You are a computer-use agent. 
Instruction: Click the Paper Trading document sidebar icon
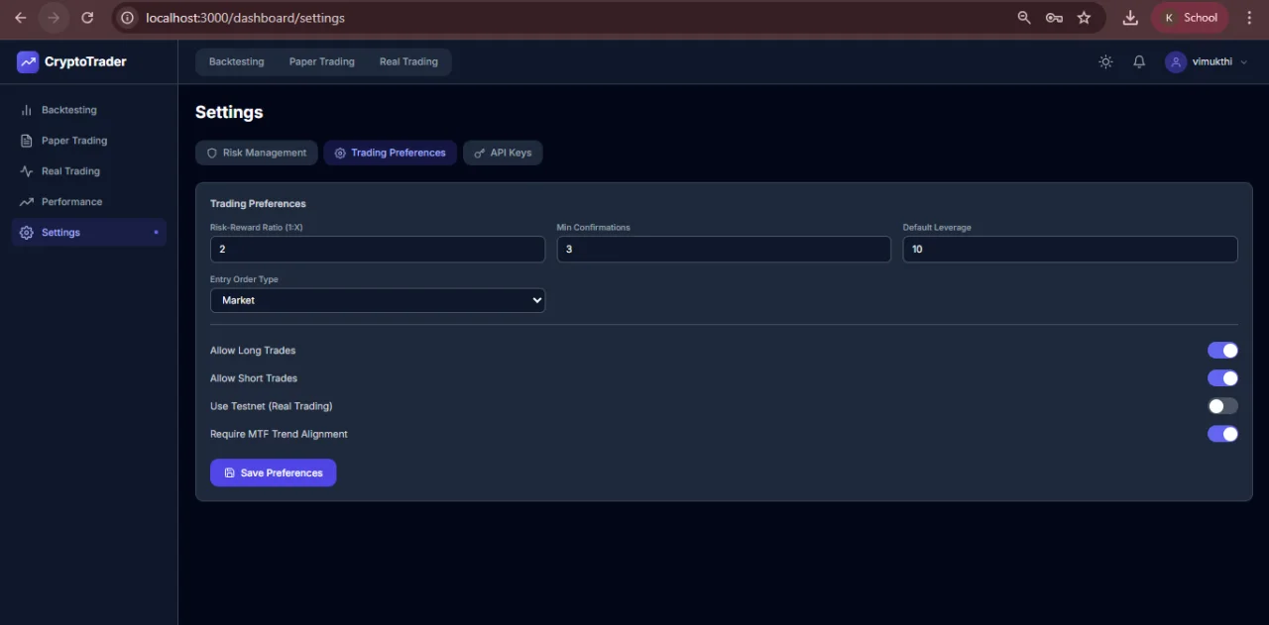pos(27,141)
